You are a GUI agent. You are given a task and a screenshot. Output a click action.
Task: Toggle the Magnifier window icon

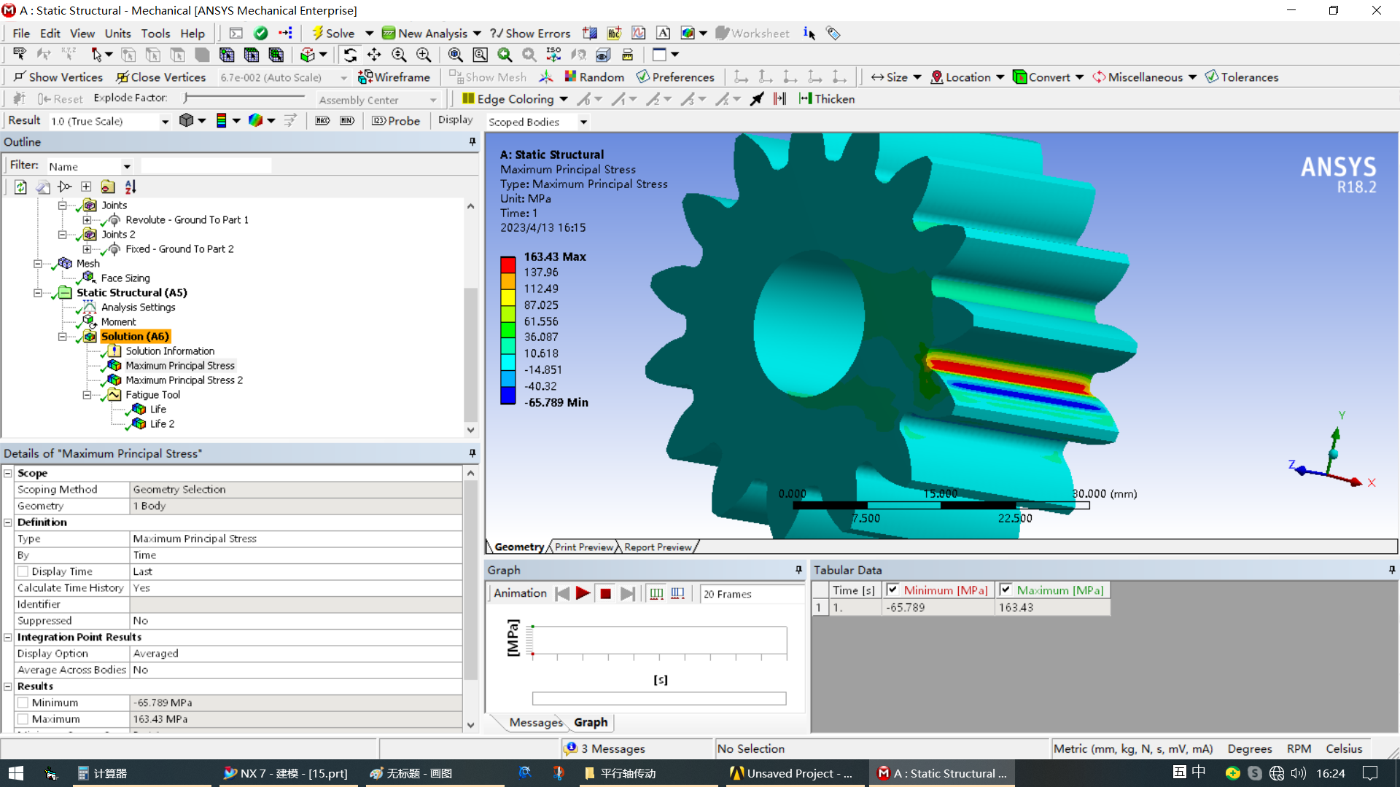coord(480,55)
